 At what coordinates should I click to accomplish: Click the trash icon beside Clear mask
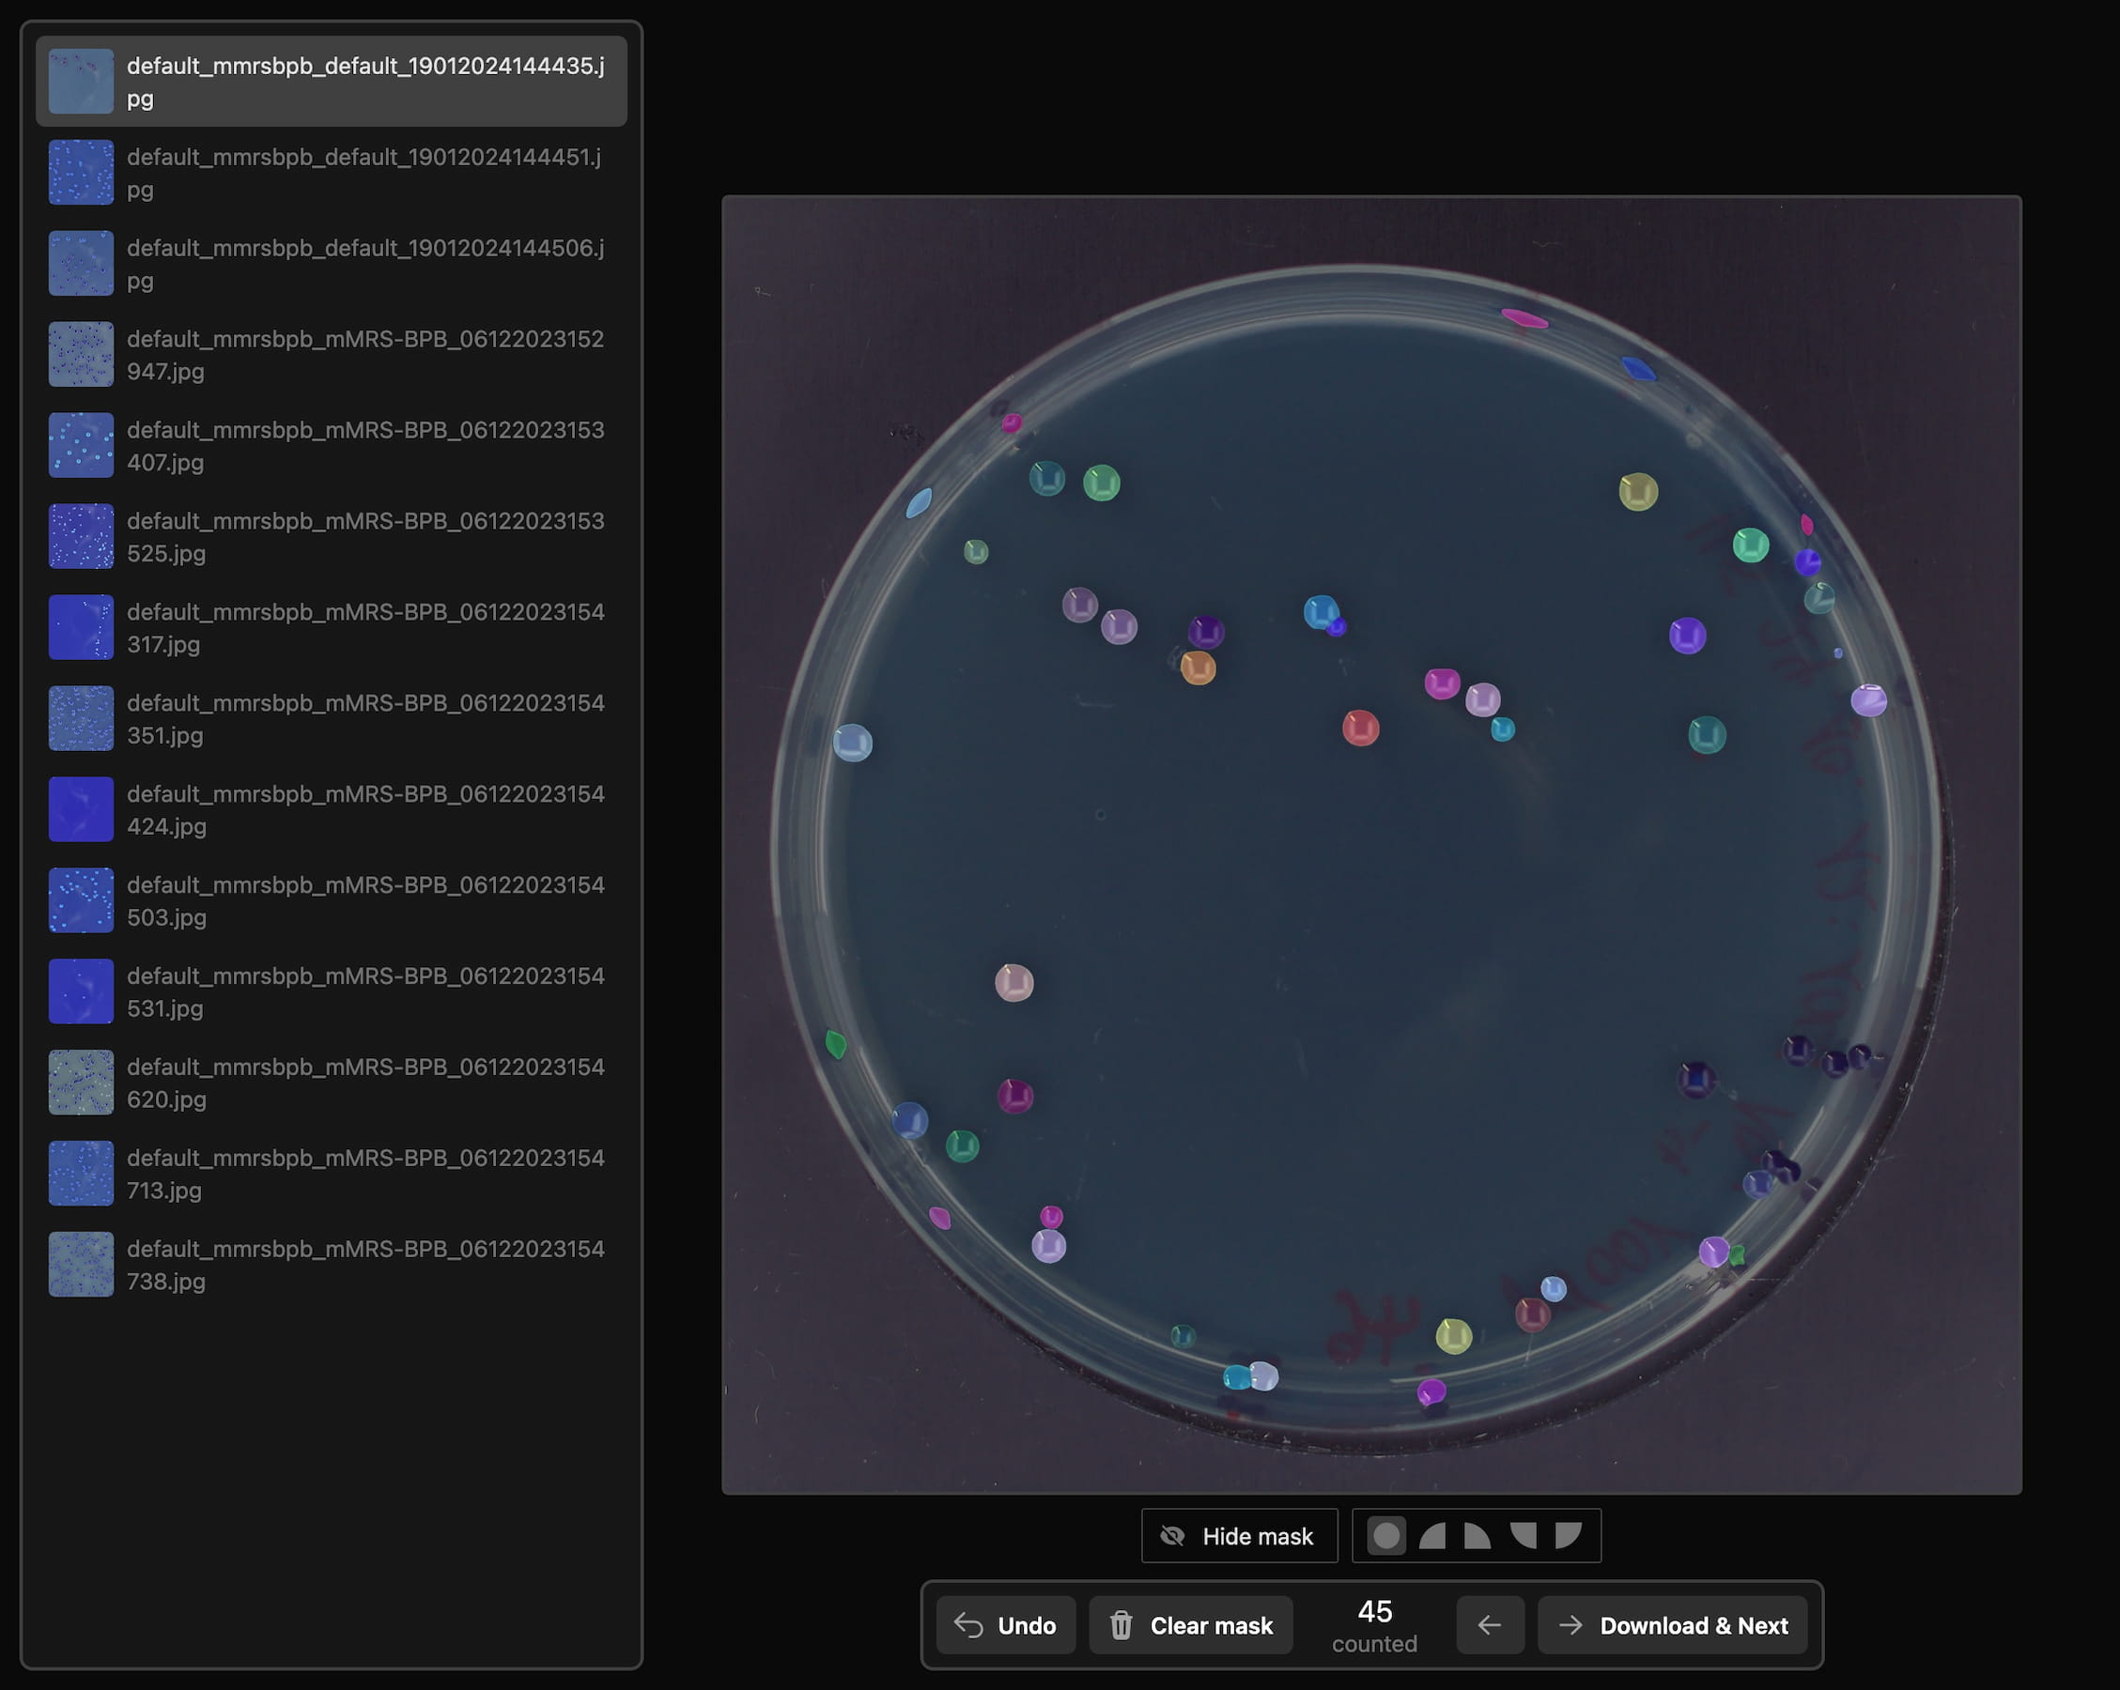(x=1121, y=1624)
